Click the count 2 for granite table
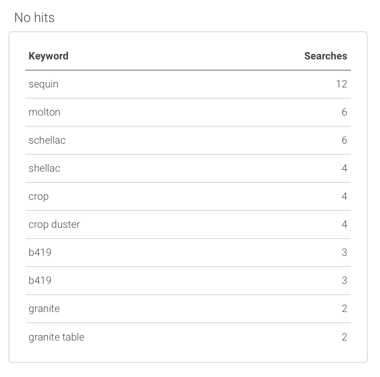Image resolution: width=380 pixels, height=377 pixels. pos(344,337)
